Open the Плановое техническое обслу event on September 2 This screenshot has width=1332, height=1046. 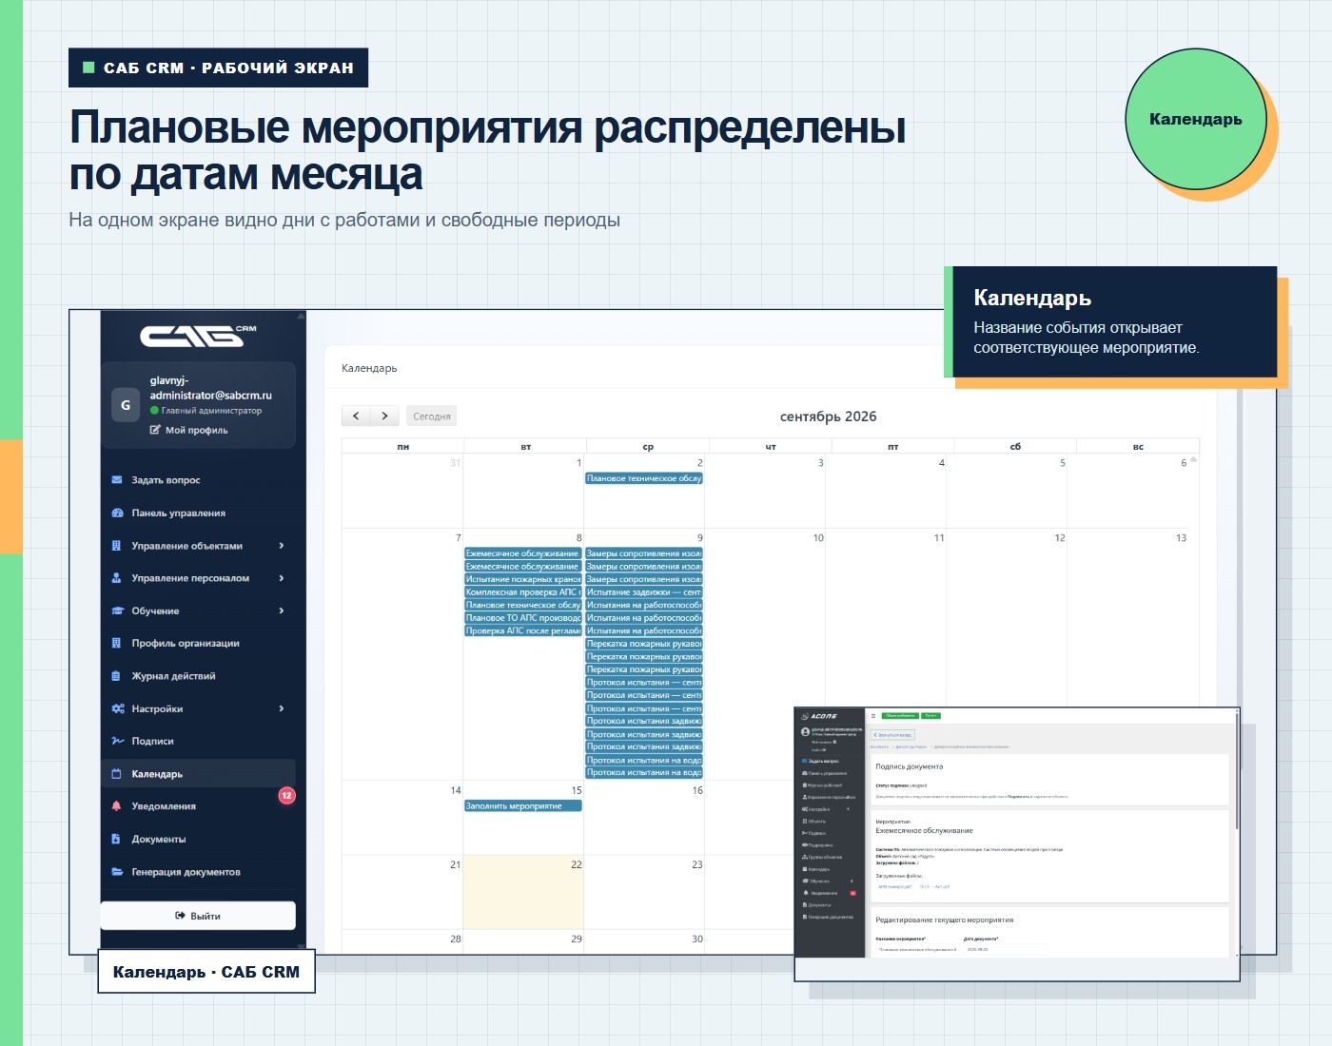click(644, 478)
